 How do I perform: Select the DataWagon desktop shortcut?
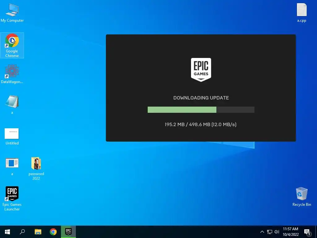pos(12,74)
